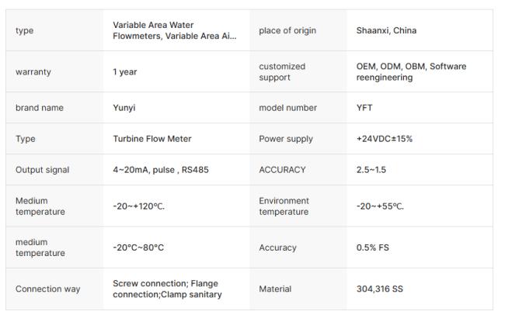Click the "Environment temperature" label

284,206
